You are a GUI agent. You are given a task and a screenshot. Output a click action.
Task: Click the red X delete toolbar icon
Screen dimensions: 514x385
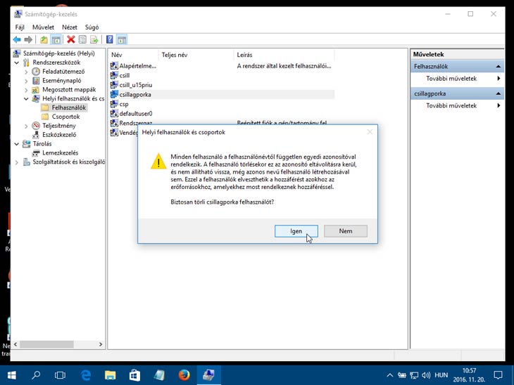(70, 40)
